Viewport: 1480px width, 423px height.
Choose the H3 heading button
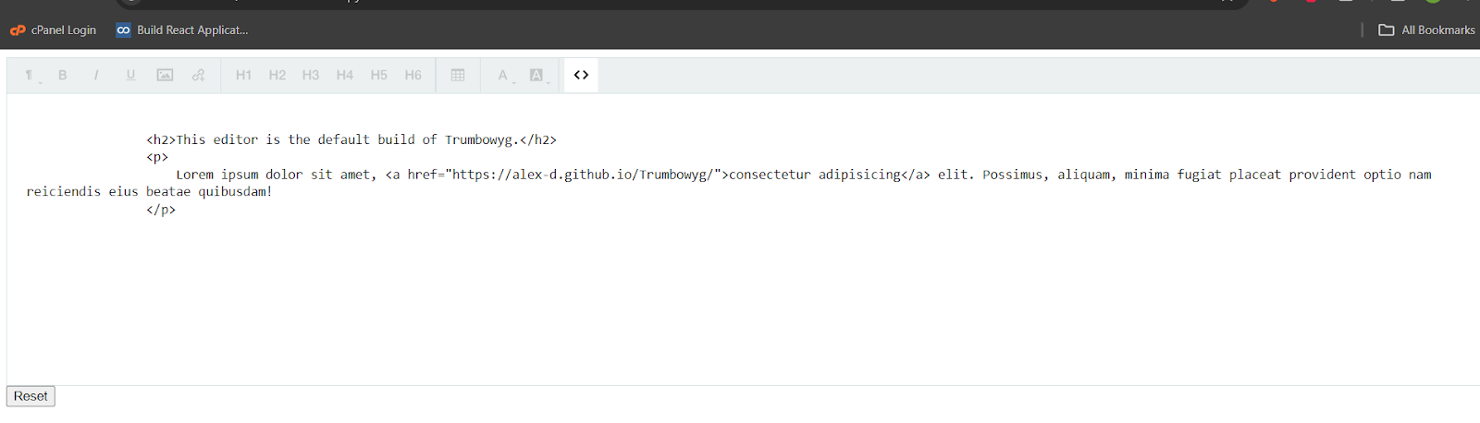311,75
